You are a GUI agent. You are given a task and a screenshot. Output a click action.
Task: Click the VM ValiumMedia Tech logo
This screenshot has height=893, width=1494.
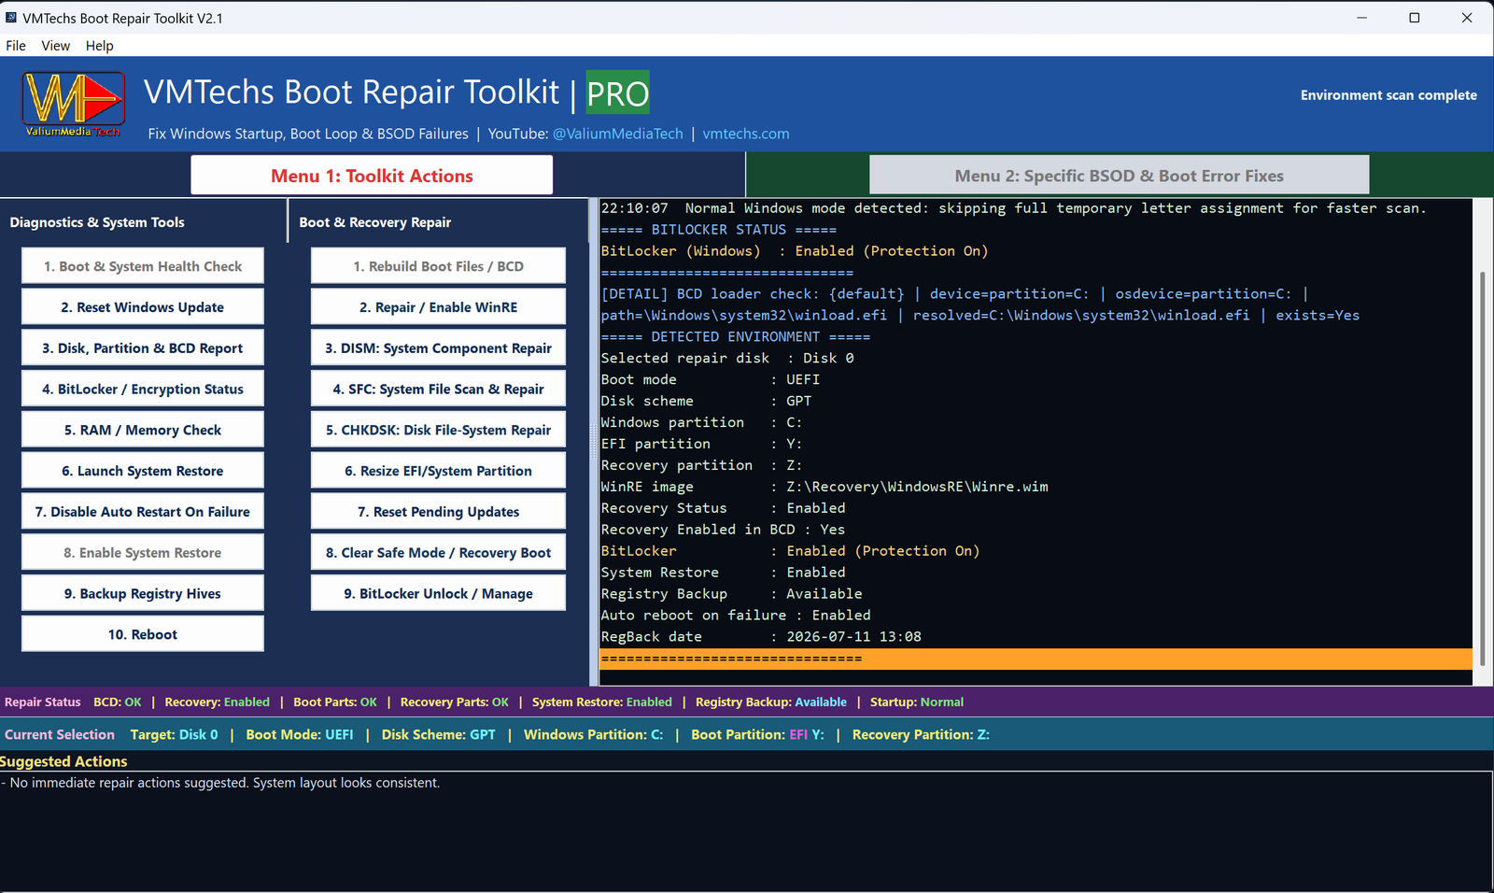coord(73,104)
